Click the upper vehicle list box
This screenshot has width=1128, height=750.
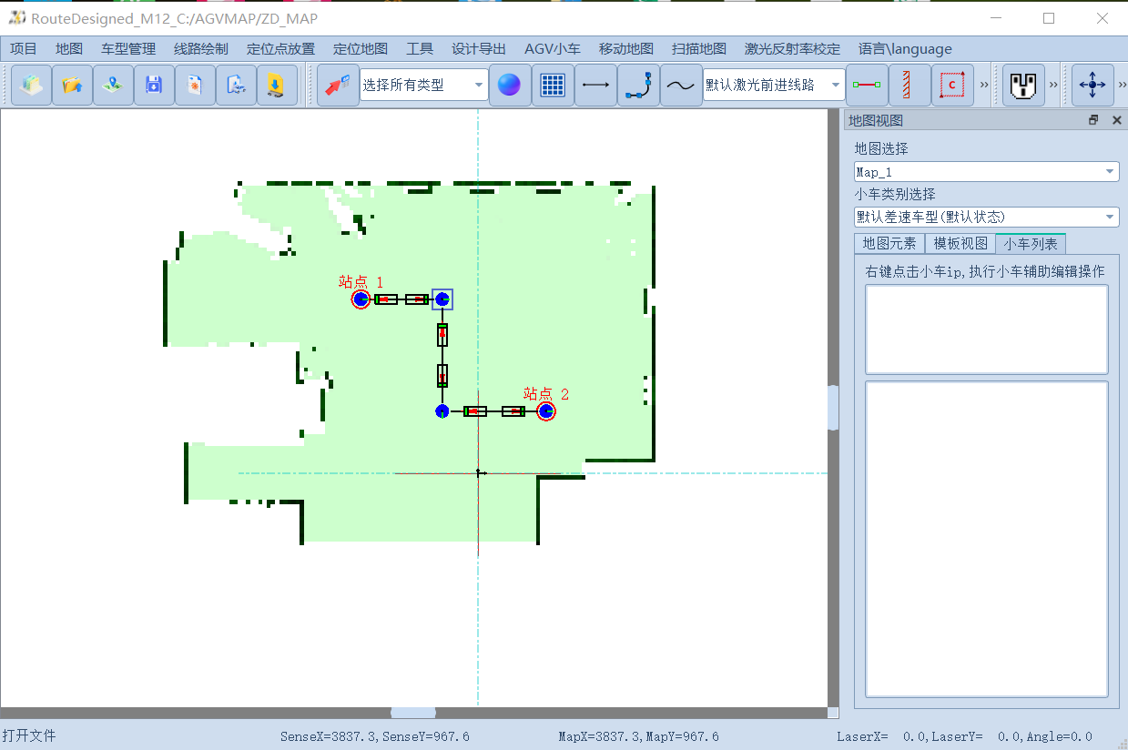pyautogui.click(x=987, y=329)
